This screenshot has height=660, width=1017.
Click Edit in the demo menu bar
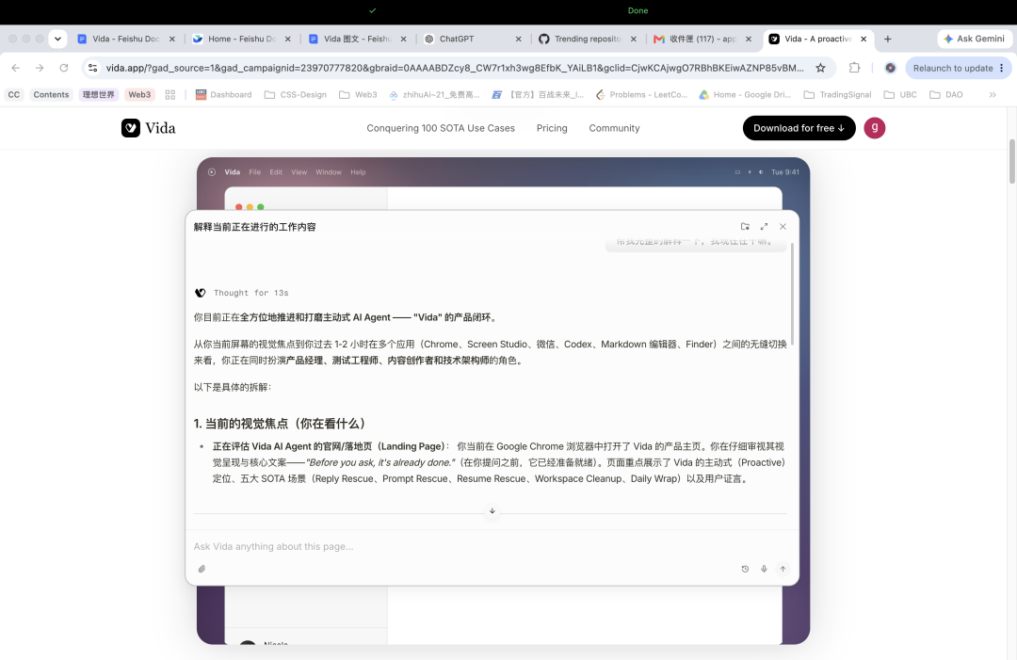pyautogui.click(x=276, y=172)
